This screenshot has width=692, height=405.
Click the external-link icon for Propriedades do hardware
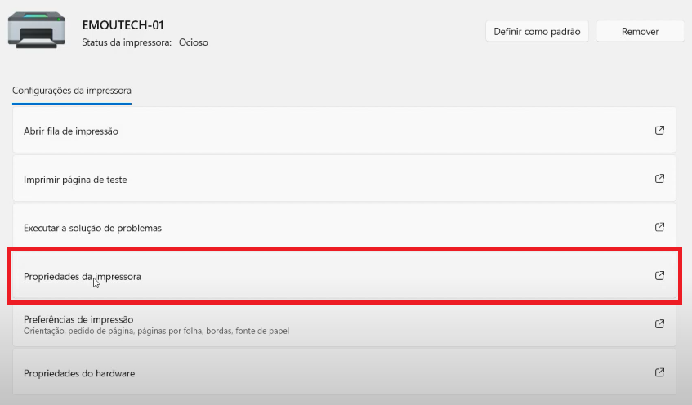(659, 373)
